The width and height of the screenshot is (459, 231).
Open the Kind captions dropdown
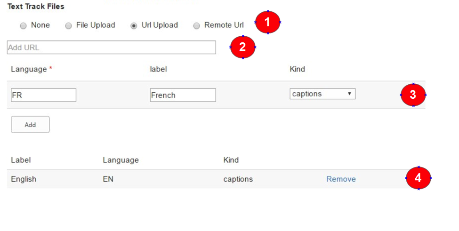click(322, 94)
